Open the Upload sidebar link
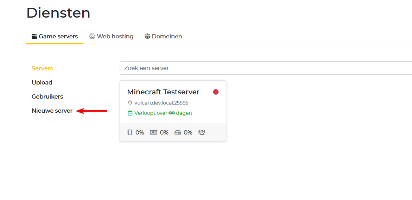 click(x=42, y=82)
